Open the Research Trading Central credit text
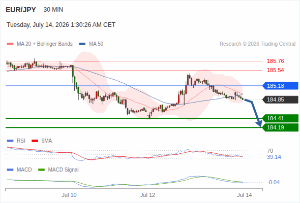Viewport: 300px width, 203px height. click(257, 44)
